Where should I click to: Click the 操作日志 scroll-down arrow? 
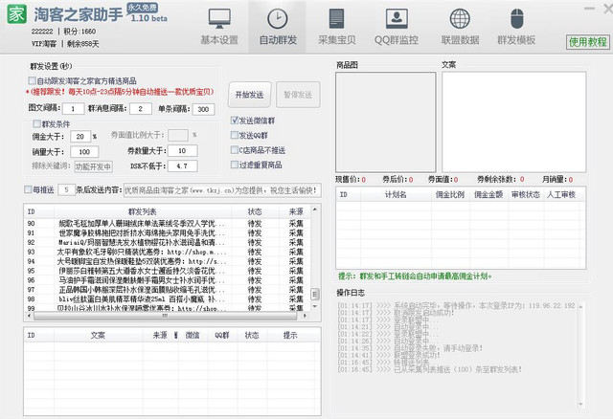pyautogui.click(x=580, y=404)
